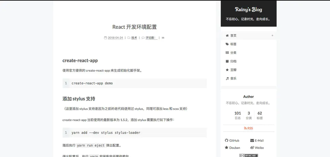Click the Weibo icon in the sidebar

[252, 148]
